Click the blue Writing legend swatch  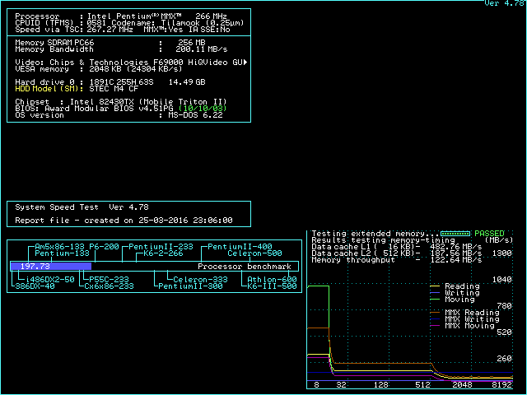tap(435, 293)
